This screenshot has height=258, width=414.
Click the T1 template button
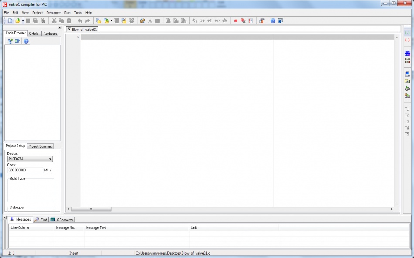click(x=407, y=109)
